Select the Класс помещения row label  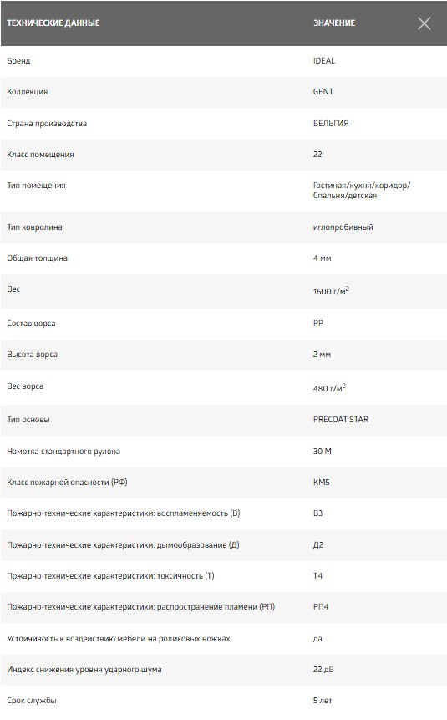(x=40, y=155)
